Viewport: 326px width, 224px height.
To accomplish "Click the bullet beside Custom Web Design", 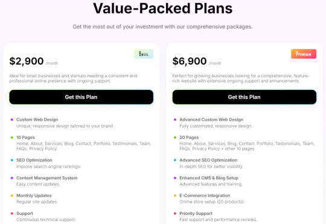I will click(x=12, y=120).
